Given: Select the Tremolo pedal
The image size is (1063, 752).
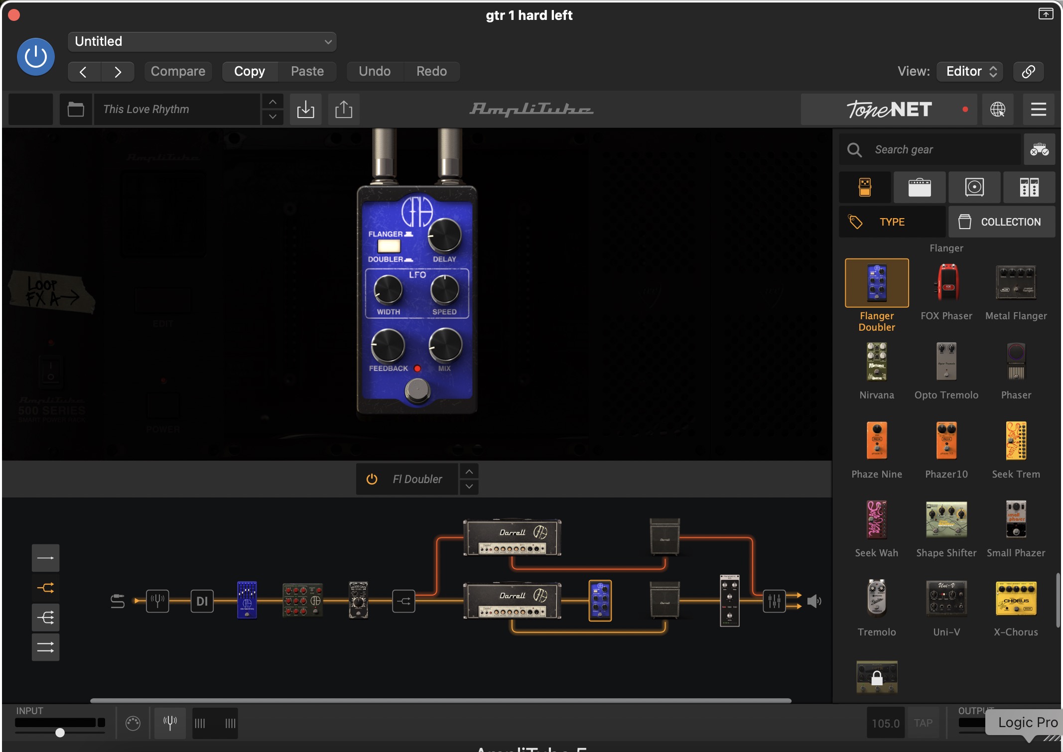Looking at the screenshot, I should (x=877, y=598).
